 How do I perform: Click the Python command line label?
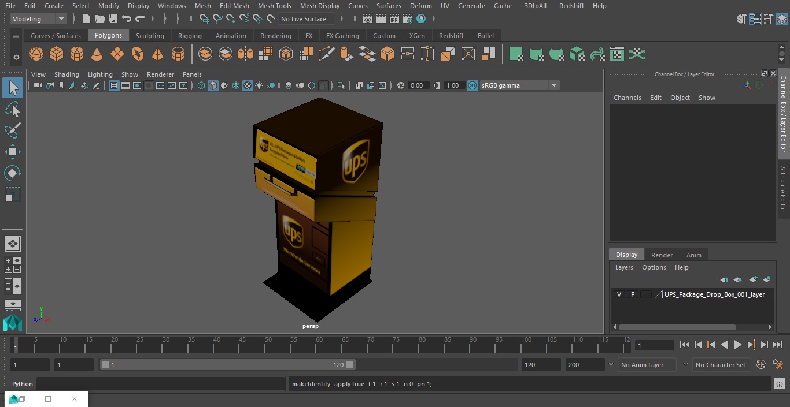click(x=23, y=384)
